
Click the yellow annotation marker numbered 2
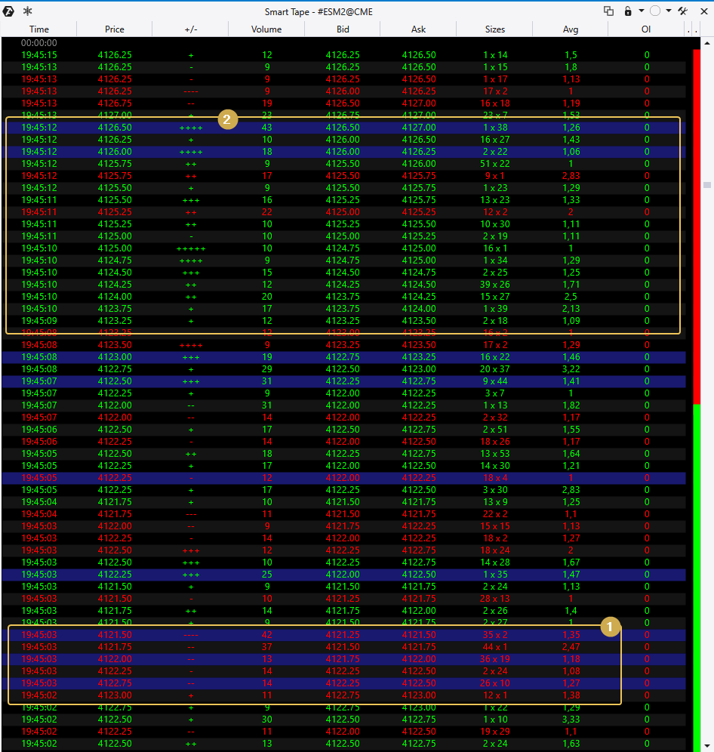click(228, 119)
